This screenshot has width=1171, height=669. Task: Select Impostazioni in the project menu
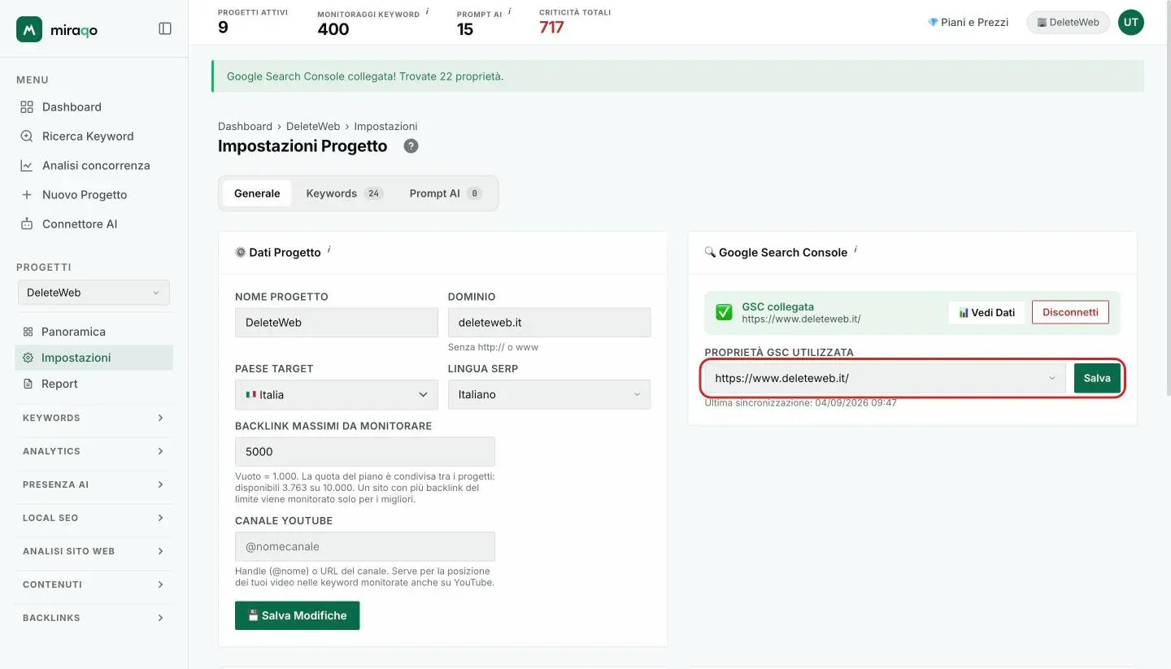(x=94, y=358)
